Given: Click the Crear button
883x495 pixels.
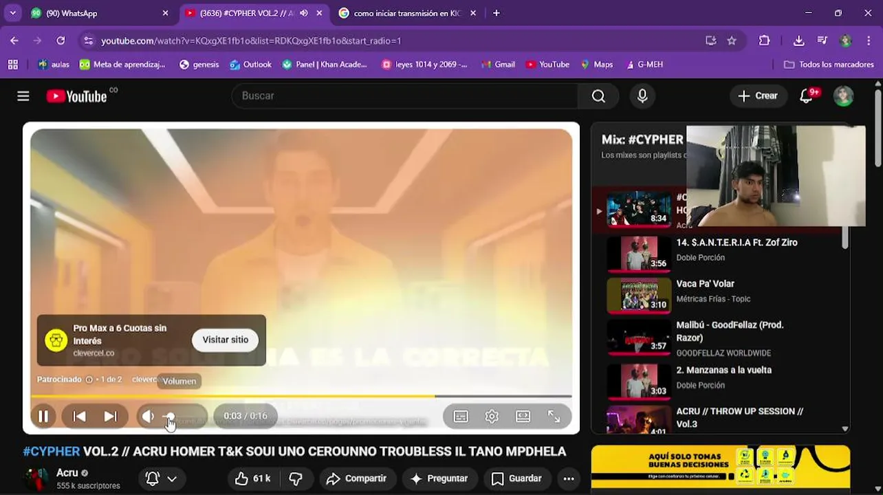Looking at the screenshot, I should 757,96.
